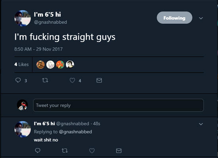Toggle the Following button for @gnashnabbed
The height and width of the screenshot is (158, 218).
coord(174,18)
